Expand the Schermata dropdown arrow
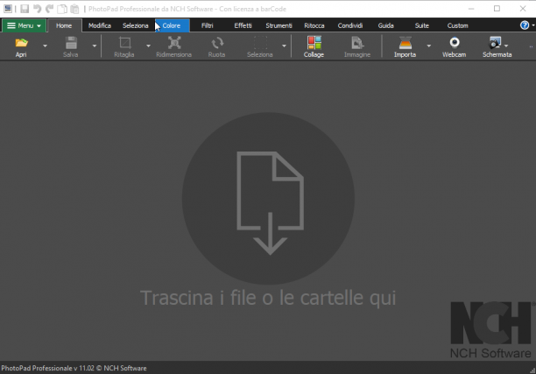 (506, 46)
